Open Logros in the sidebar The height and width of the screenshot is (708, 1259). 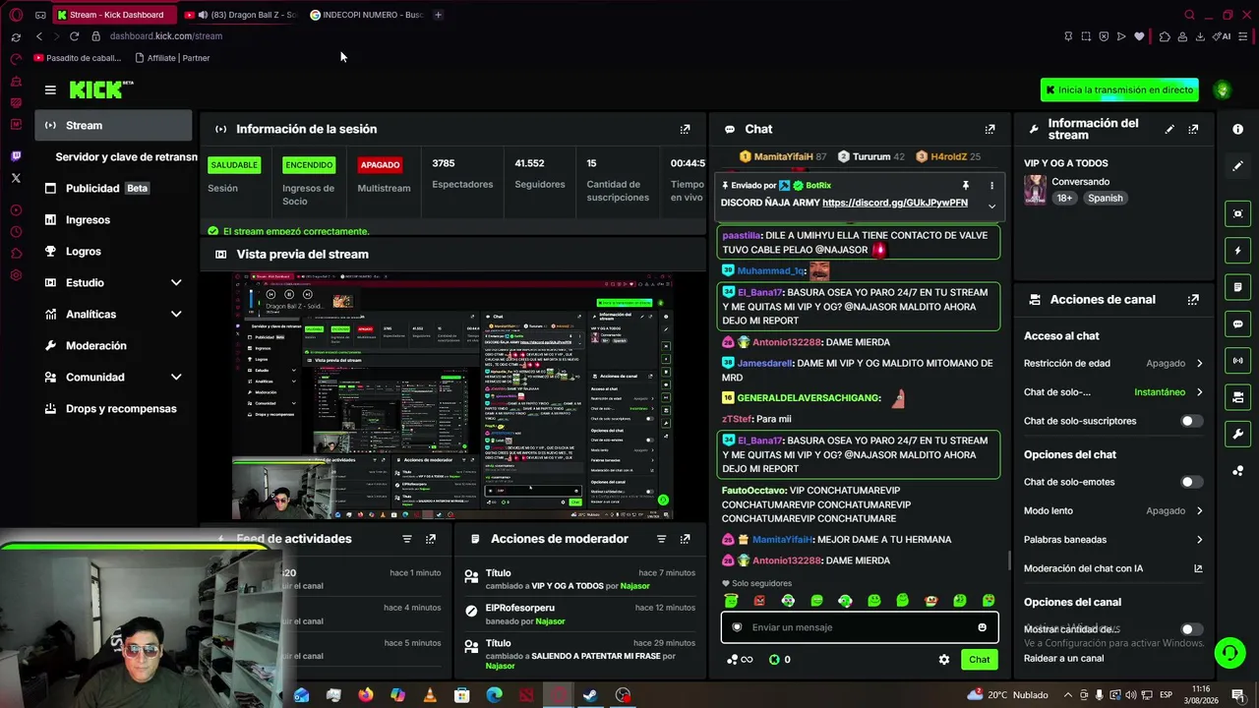[x=113, y=252]
